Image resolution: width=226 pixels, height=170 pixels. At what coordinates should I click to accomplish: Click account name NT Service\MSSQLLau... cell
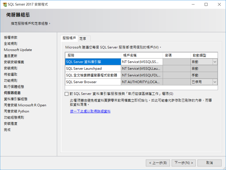click(x=142, y=69)
